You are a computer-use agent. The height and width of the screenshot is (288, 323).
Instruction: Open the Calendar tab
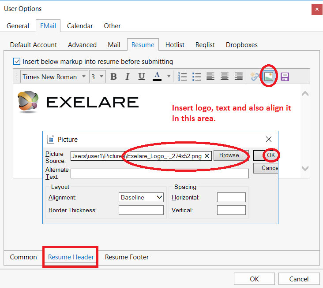(x=80, y=26)
